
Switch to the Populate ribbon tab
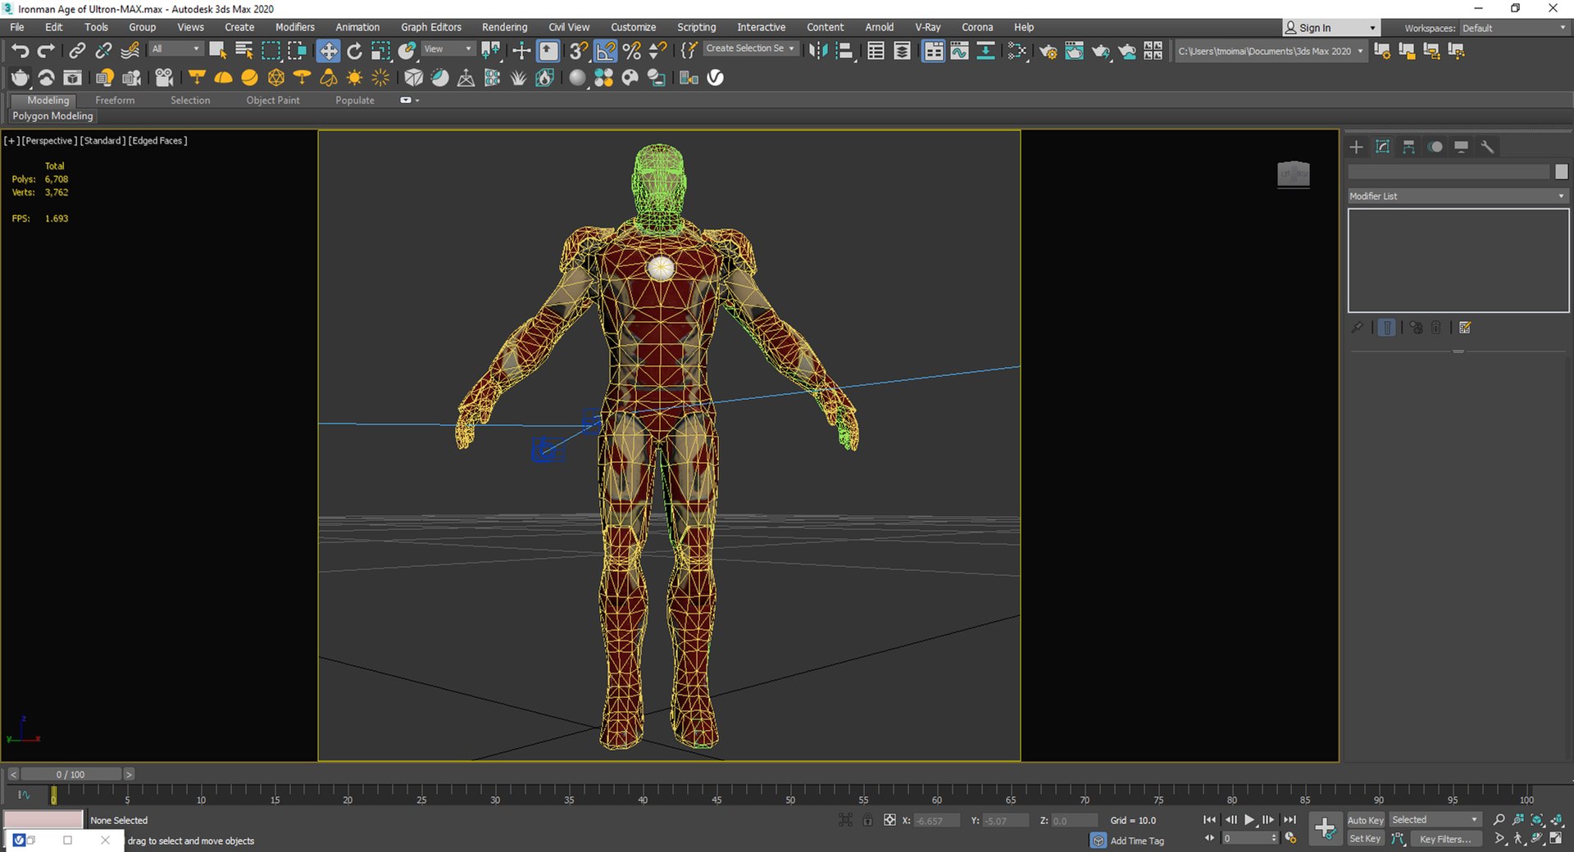[355, 100]
